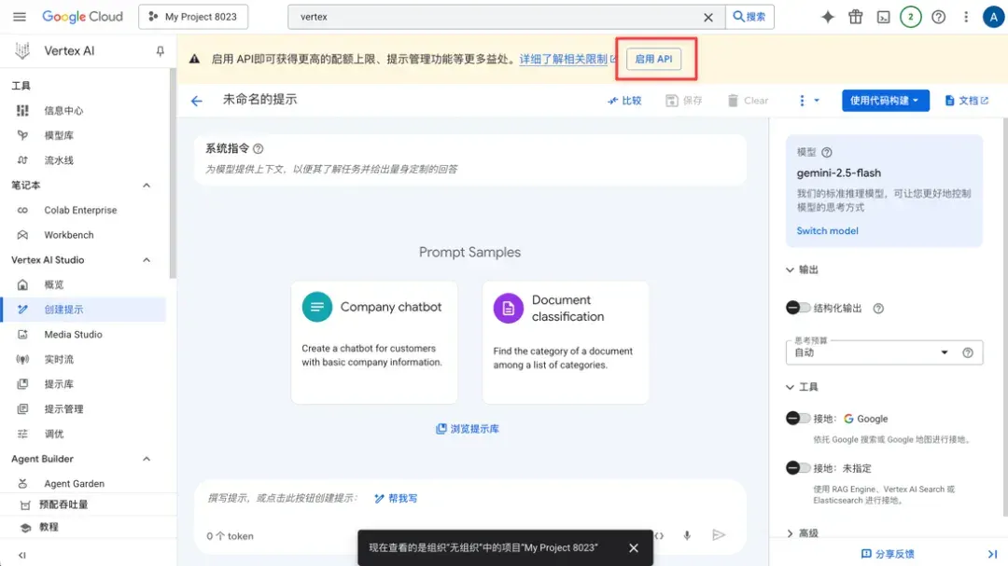Go back with the blue left arrow
Screen dimensions: 1008x566
click(x=197, y=101)
